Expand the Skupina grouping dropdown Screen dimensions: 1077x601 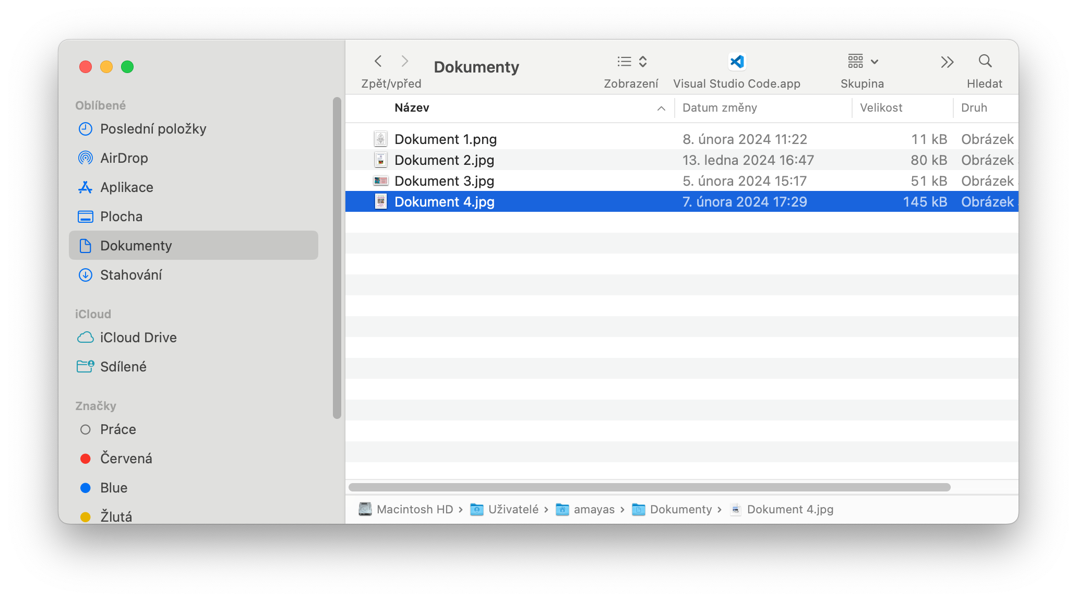point(863,62)
